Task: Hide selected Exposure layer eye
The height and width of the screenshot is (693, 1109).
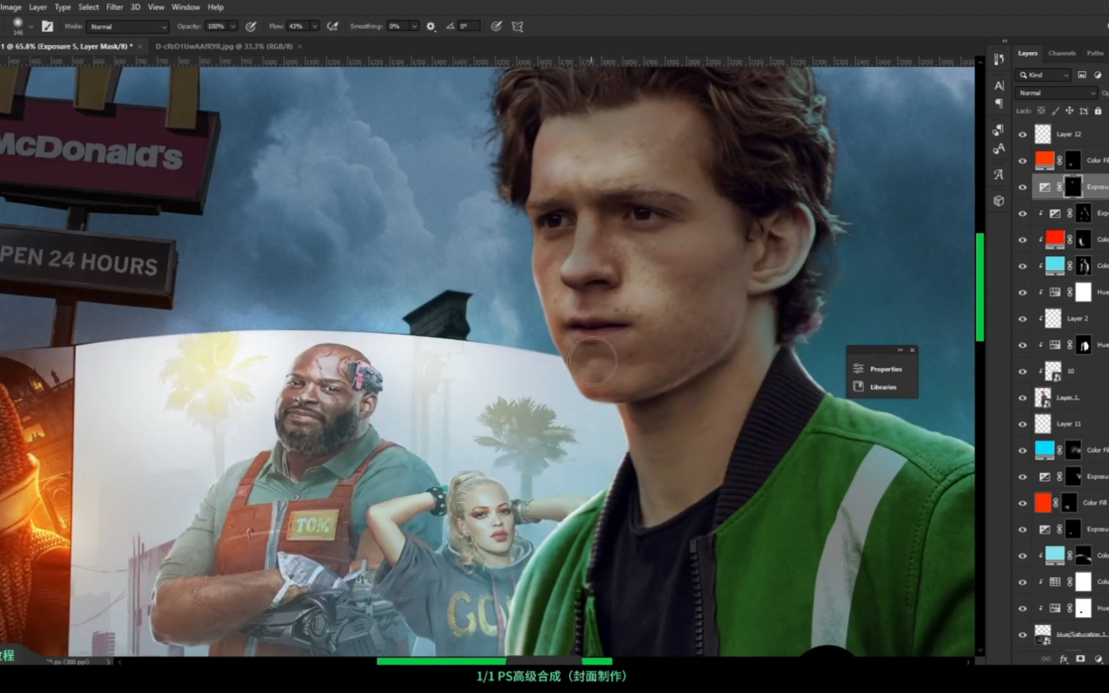Action: click(1022, 187)
